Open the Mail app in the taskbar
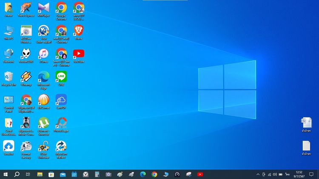The height and width of the screenshot is (179, 319). point(63,174)
